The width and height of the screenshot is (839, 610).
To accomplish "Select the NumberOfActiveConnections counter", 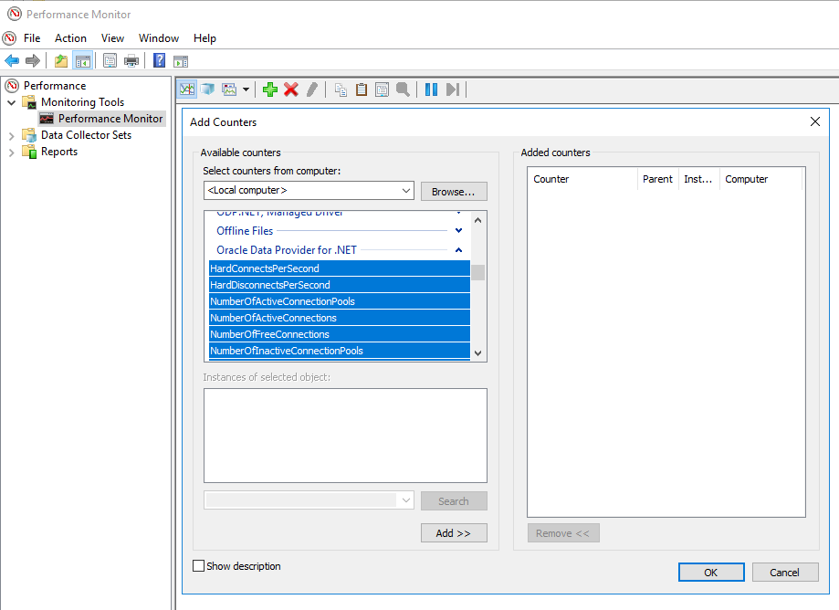I will click(x=274, y=318).
